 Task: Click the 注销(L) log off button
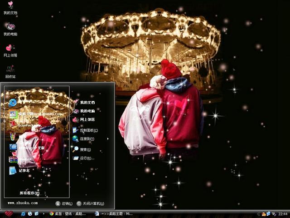click(64, 203)
